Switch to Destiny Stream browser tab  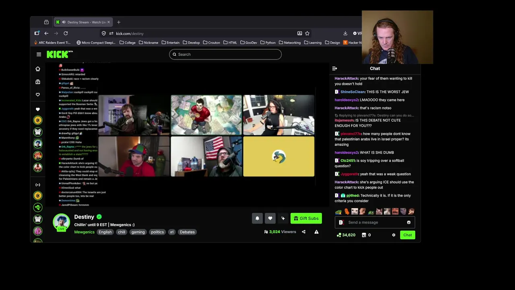point(83,22)
